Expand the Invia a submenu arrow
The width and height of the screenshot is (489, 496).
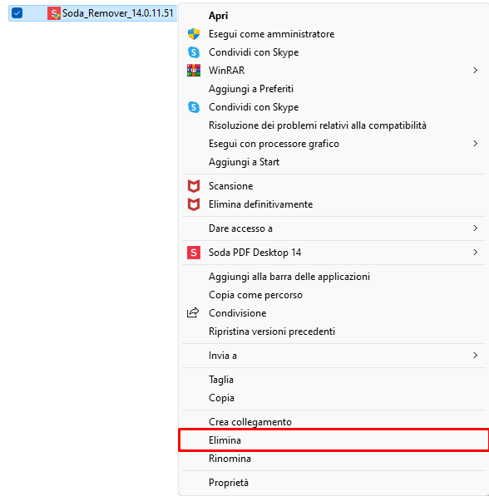point(475,356)
